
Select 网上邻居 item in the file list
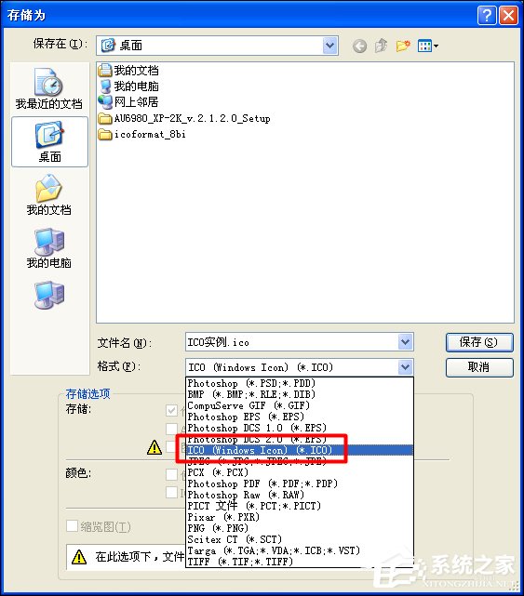[128, 102]
